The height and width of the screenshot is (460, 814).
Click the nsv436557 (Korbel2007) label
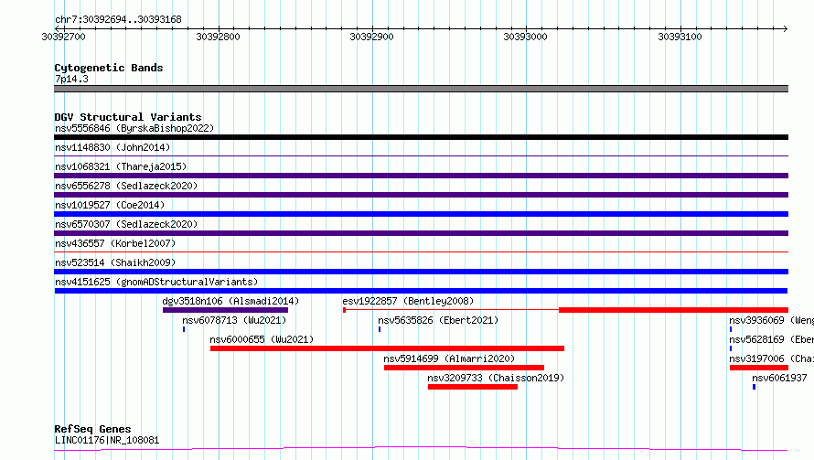tap(115, 243)
